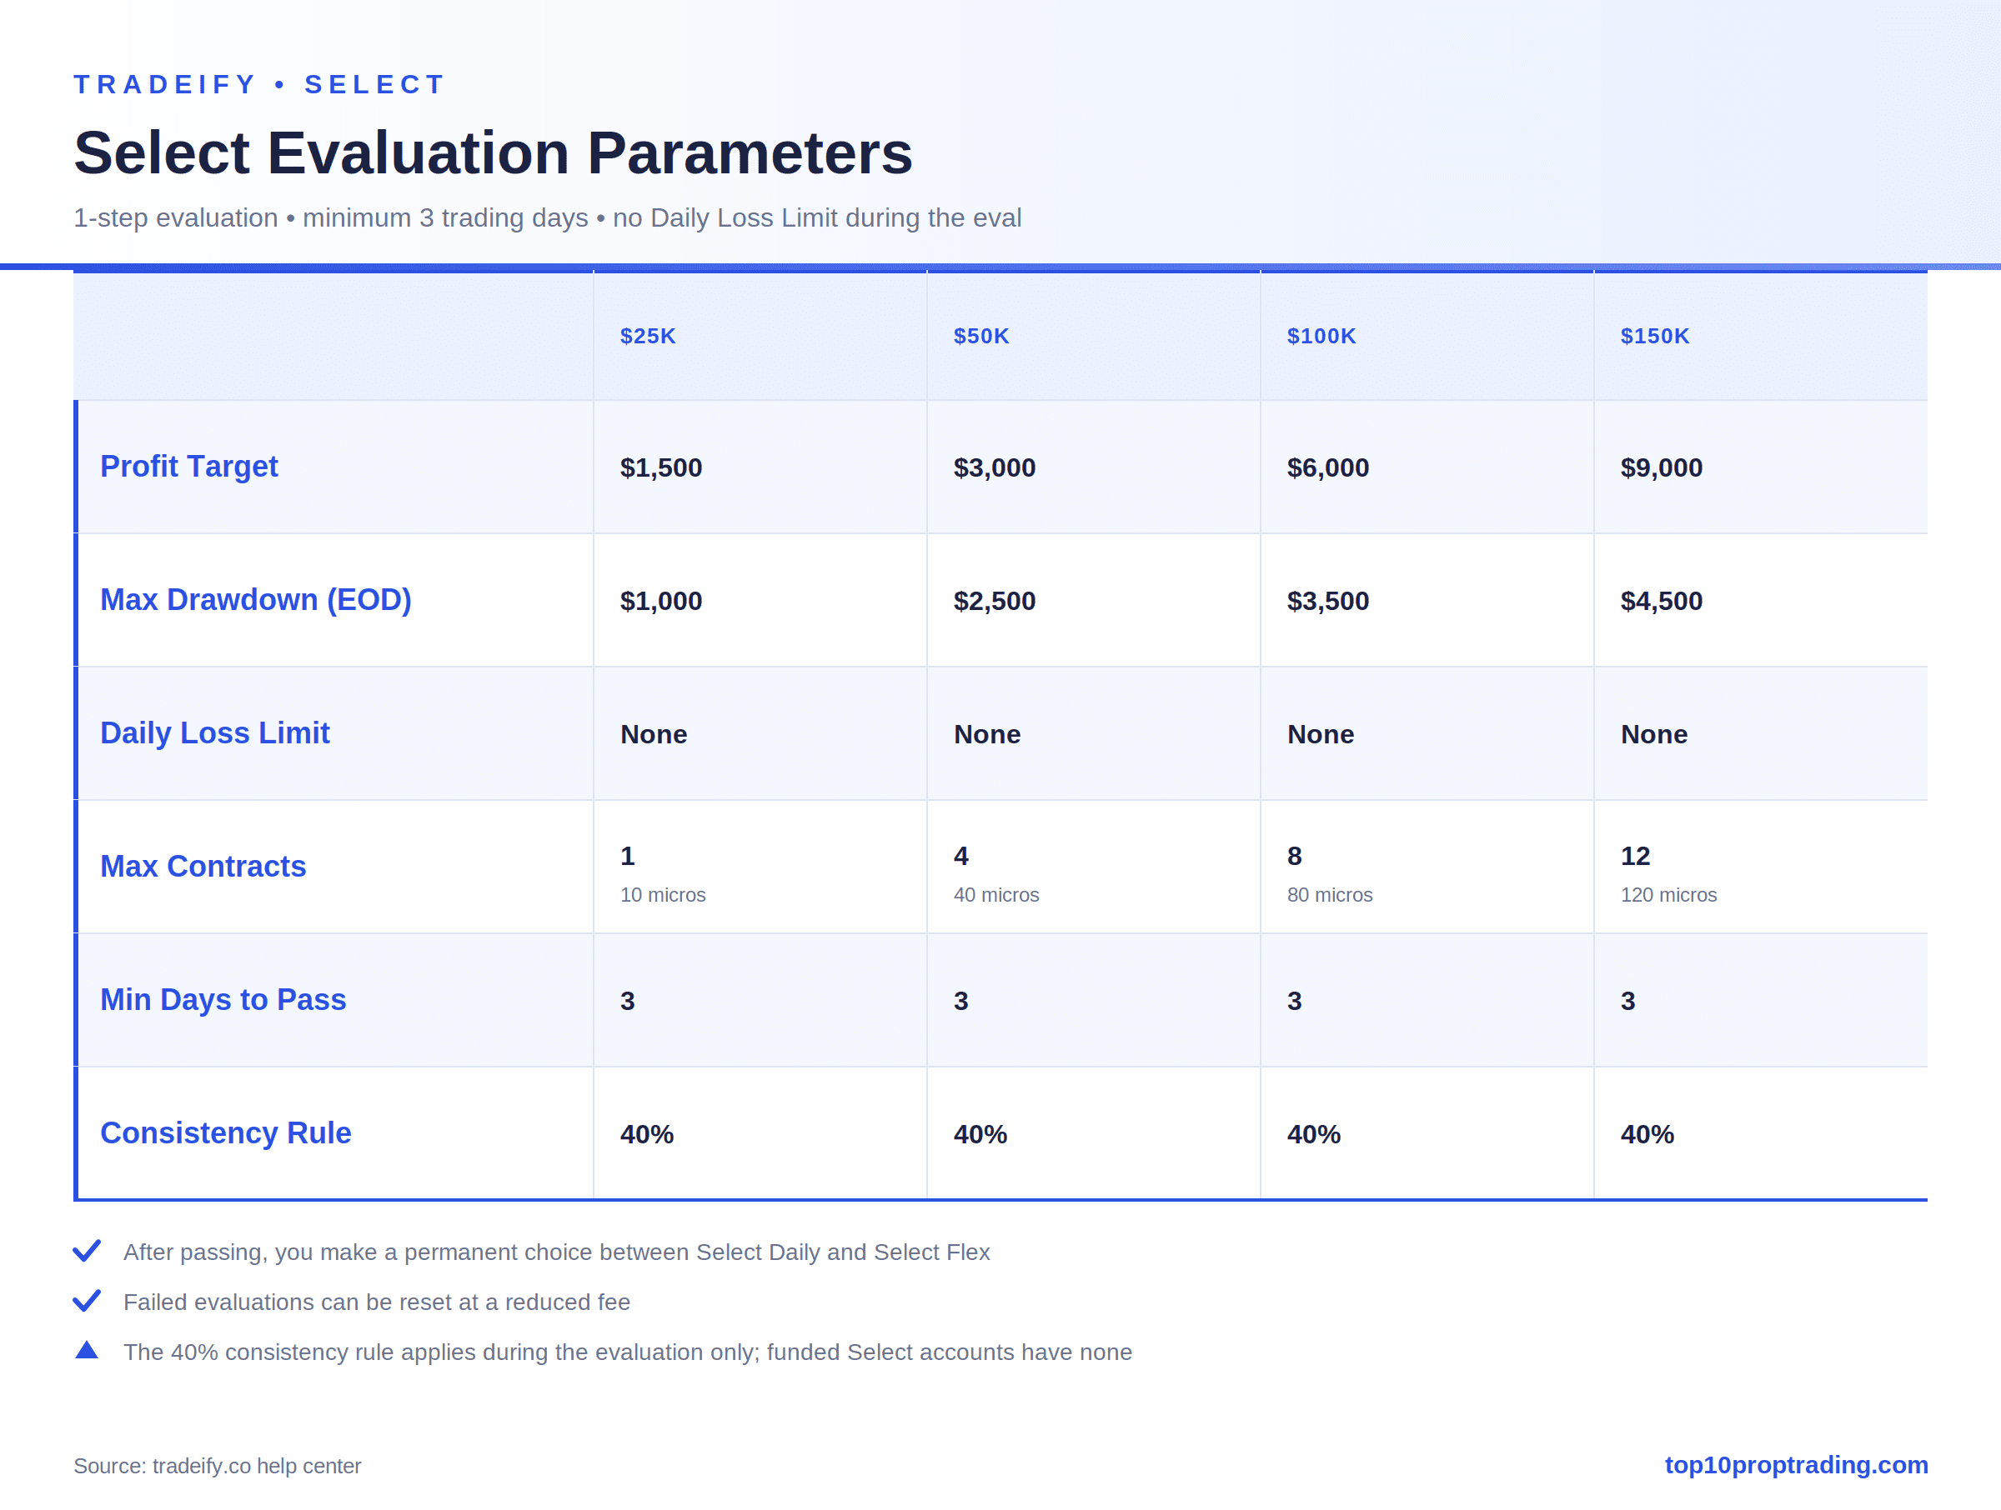Click the "10 micros" contract note
The image size is (2001, 1510).
663,895
